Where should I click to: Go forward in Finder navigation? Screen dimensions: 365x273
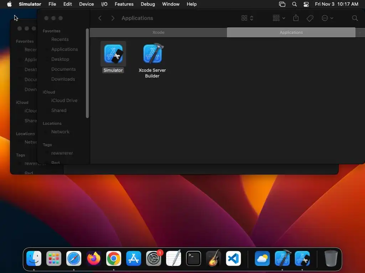click(x=113, y=18)
